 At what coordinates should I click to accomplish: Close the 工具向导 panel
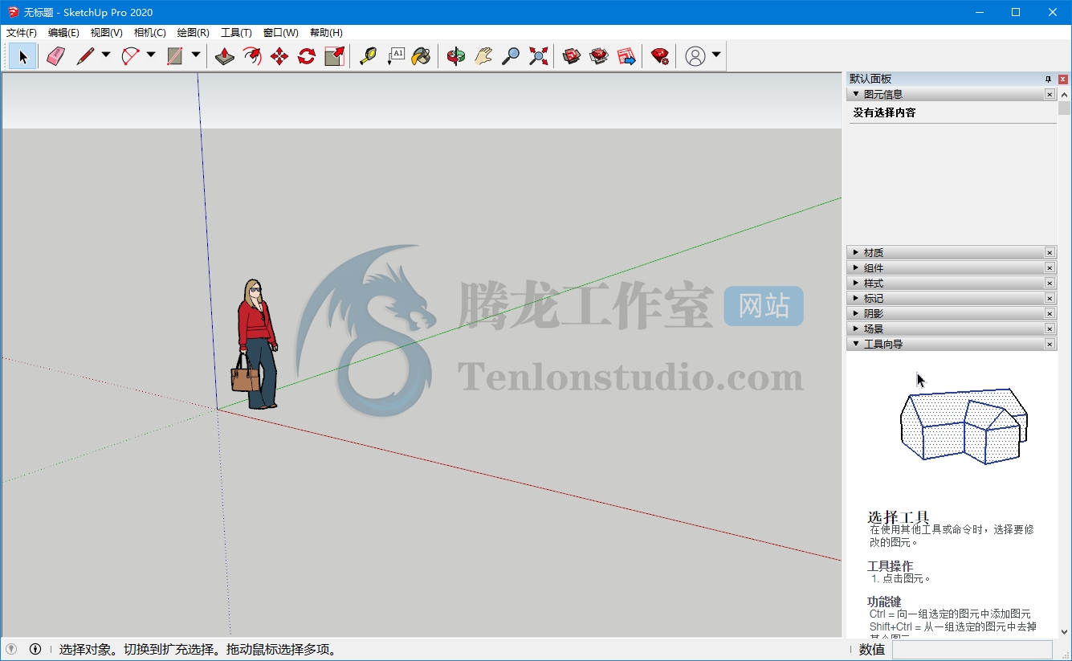[x=1050, y=344]
